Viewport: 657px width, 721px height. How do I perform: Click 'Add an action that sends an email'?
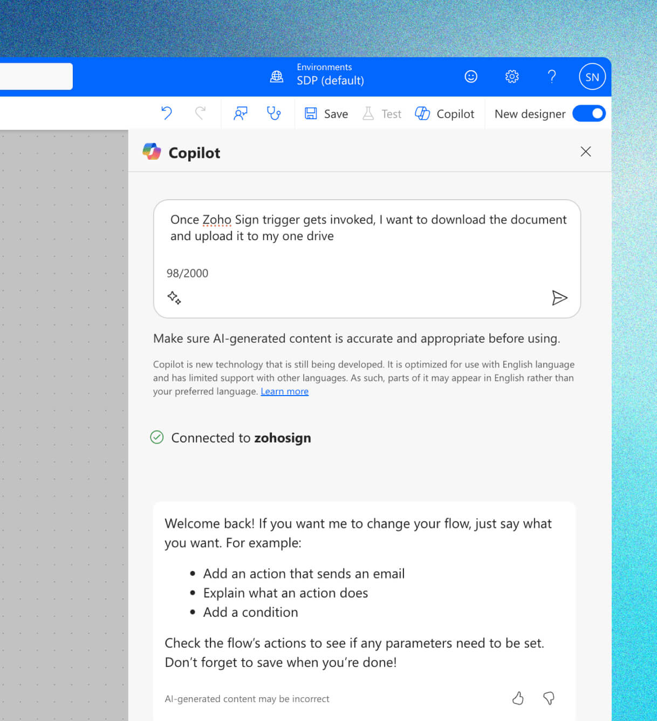pos(304,574)
